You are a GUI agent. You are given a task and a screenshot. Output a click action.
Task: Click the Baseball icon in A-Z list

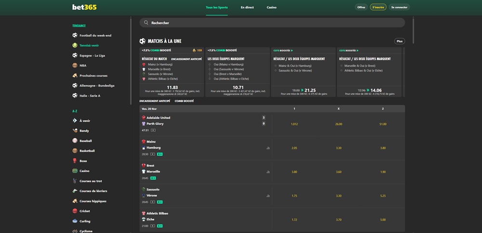click(75, 141)
